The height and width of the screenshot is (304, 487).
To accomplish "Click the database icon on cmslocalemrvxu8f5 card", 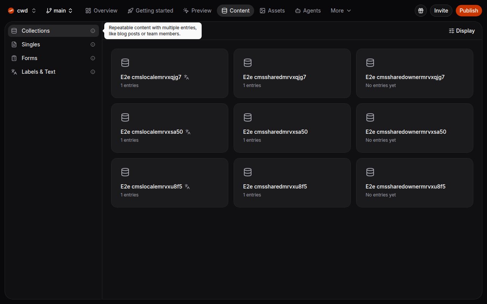I will 125,172.
